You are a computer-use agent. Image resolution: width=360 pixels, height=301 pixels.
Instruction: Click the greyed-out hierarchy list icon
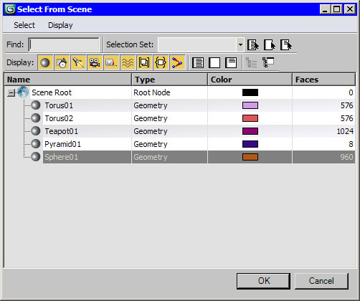252,62
